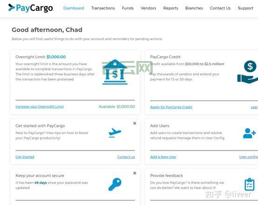Click the Add a New User link
258x205 pixels.
163,157
